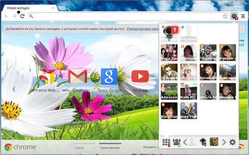This screenshot has width=249, height=155.
Task: Switch to the Сайты section
Action: point(79,147)
